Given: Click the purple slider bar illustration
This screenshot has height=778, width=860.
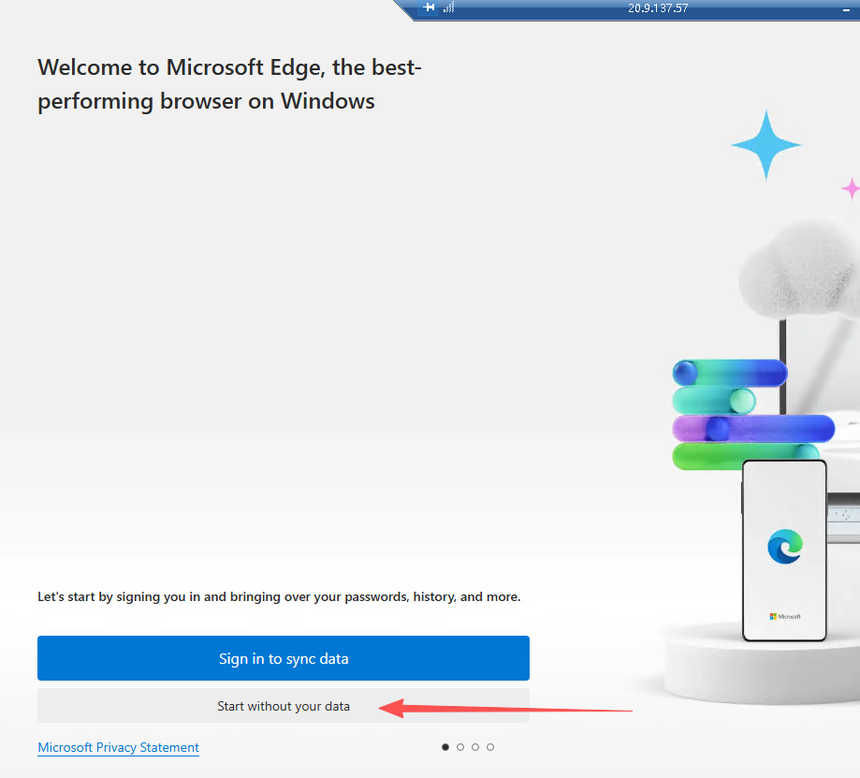Looking at the screenshot, I should point(753,429).
